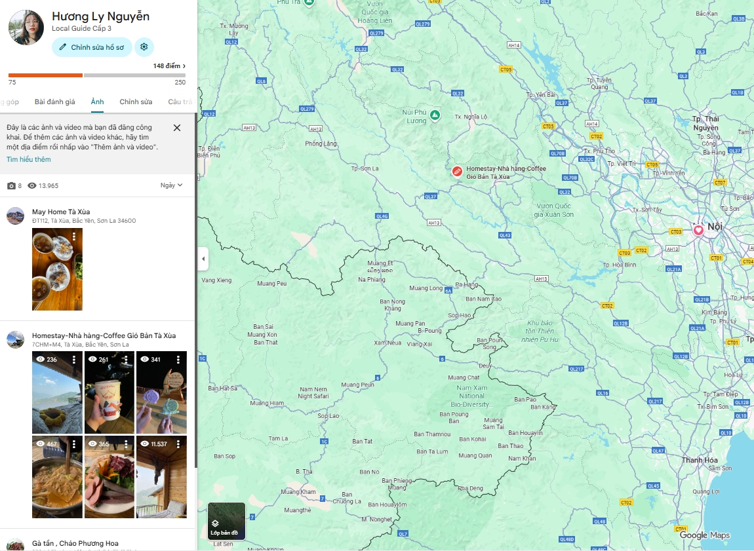Open options menu on May Home photo
This screenshot has width=754, height=551.
[74, 237]
